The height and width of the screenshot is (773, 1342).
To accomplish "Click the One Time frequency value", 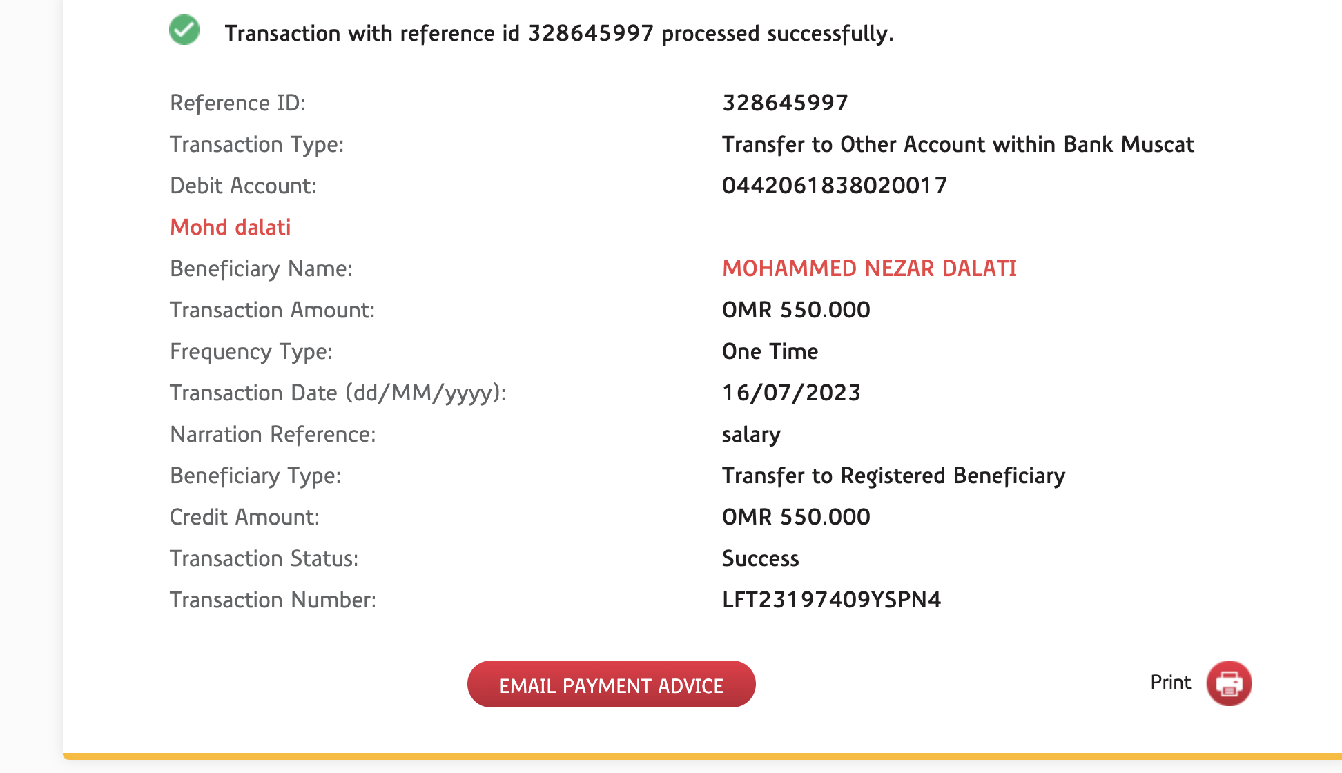I will [x=770, y=351].
